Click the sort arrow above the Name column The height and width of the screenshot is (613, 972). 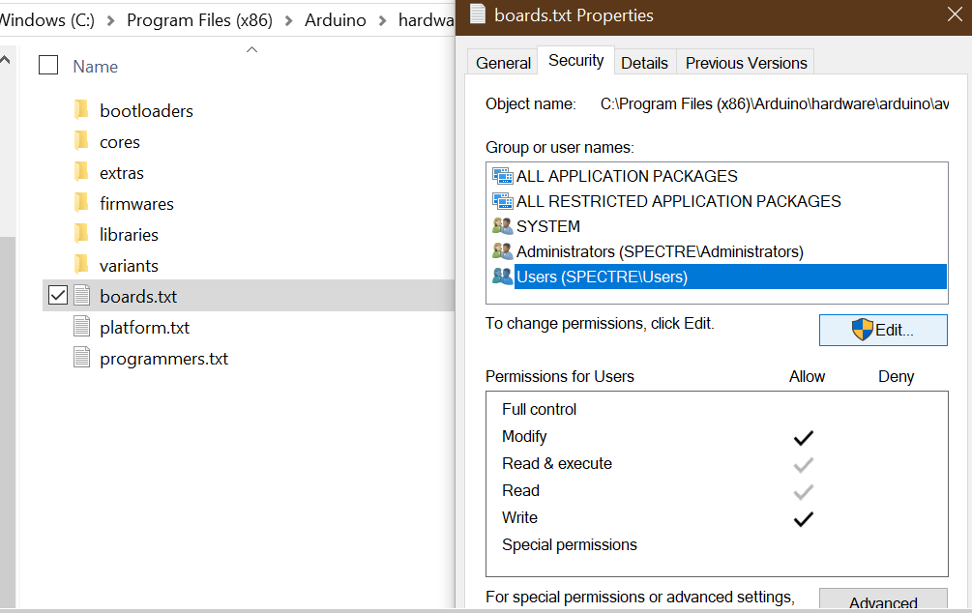251,49
